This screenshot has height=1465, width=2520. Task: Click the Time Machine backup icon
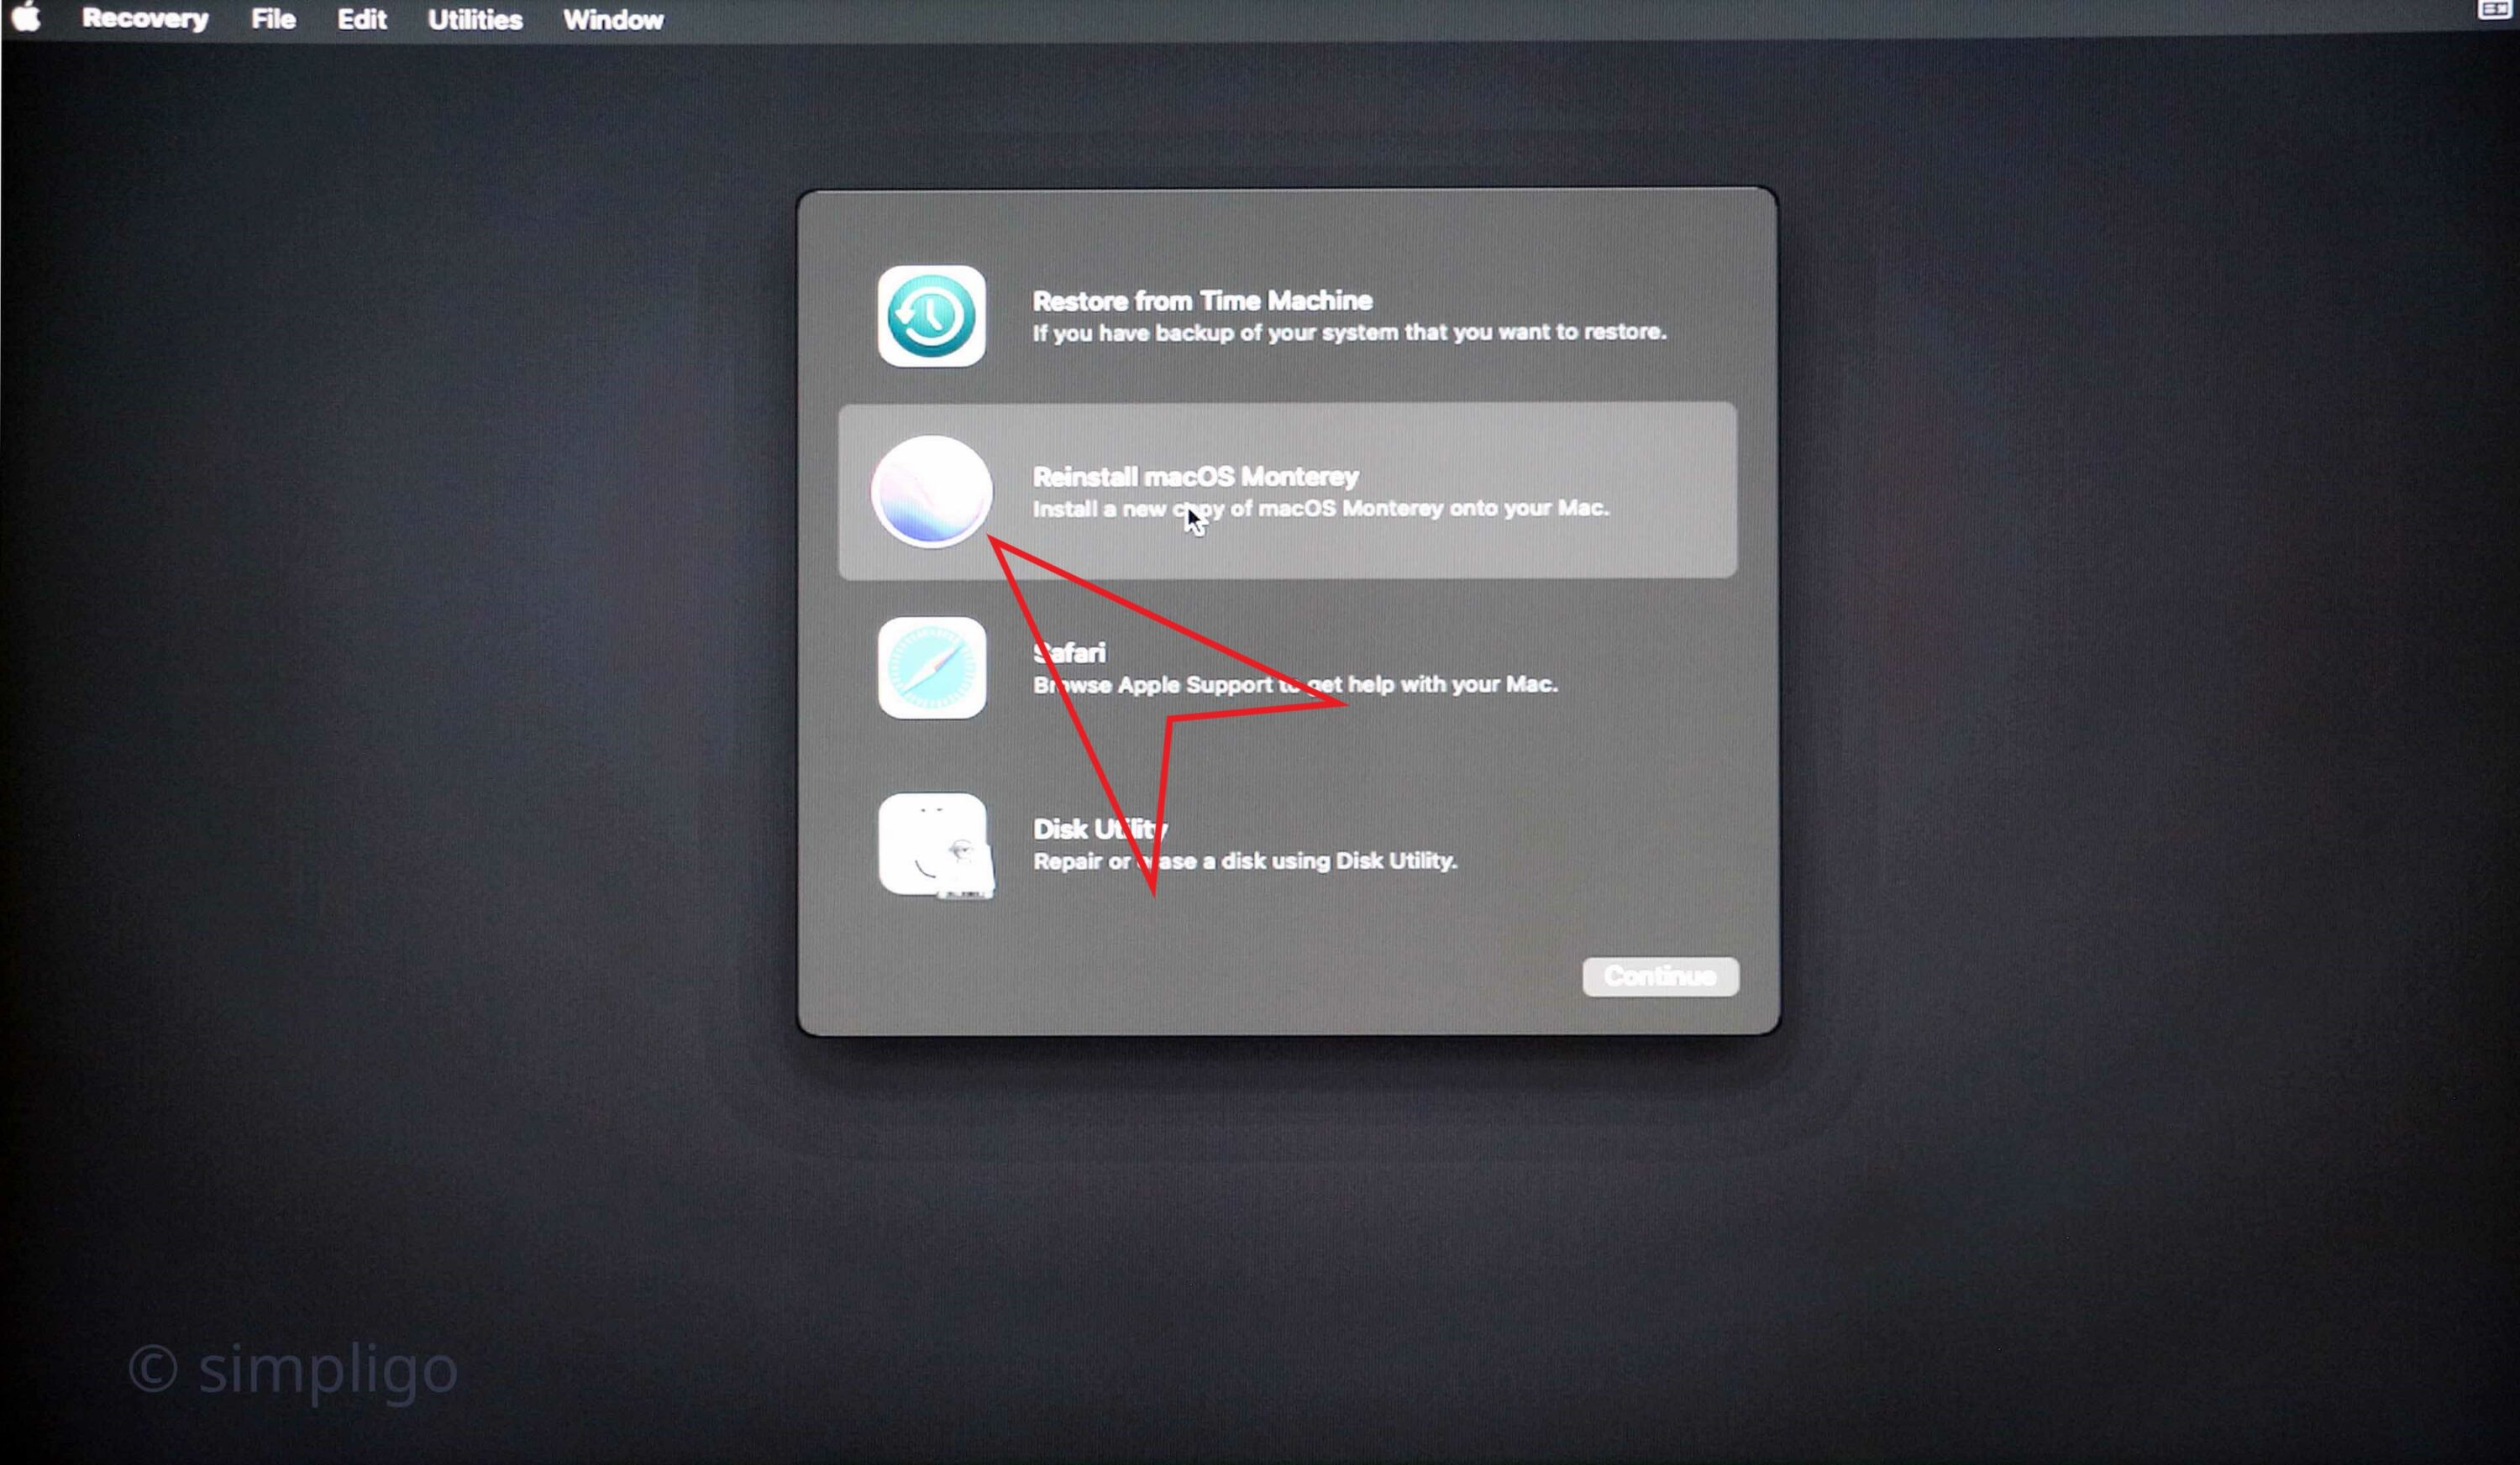932,314
